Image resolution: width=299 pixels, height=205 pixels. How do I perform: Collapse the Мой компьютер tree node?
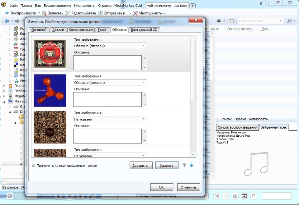click(4, 102)
